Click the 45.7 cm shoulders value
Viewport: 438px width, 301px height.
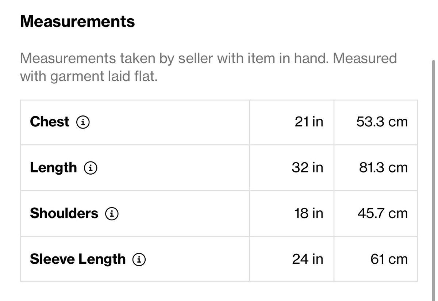[383, 213]
